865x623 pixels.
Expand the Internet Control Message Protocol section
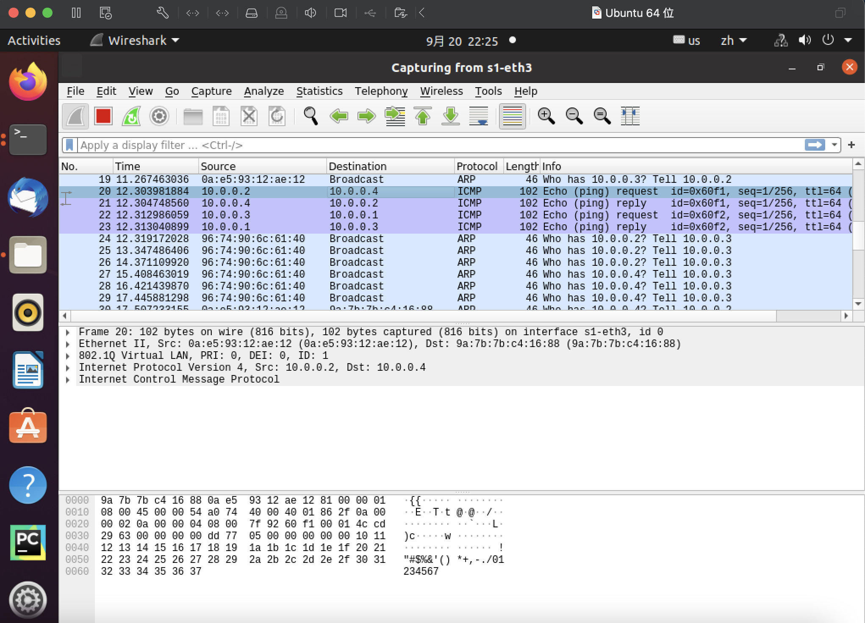[68, 380]
